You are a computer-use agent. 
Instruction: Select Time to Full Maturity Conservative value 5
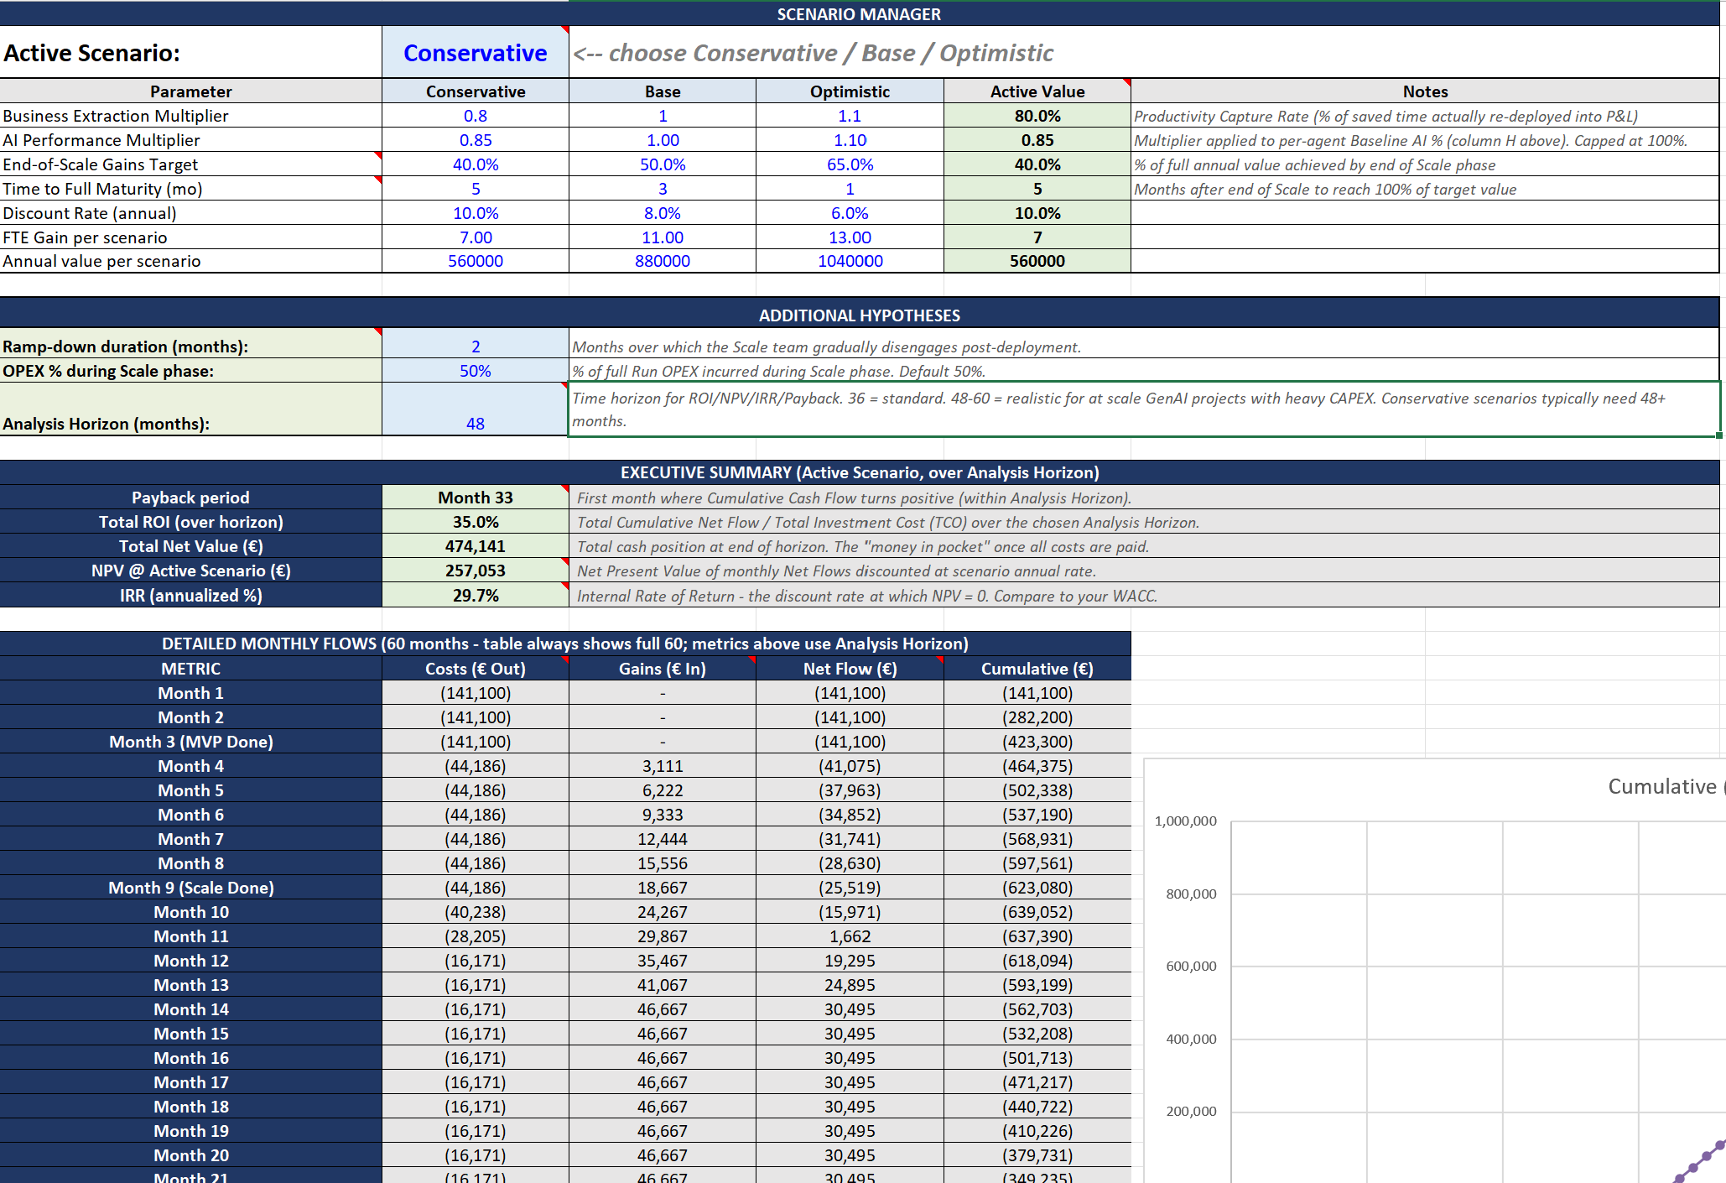pyautogui.click(x=476, y=189)
